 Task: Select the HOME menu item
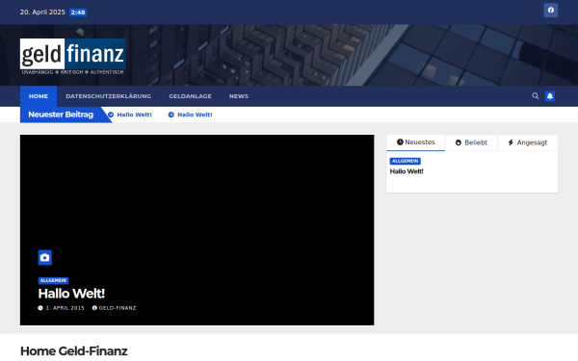pos(39,96)
